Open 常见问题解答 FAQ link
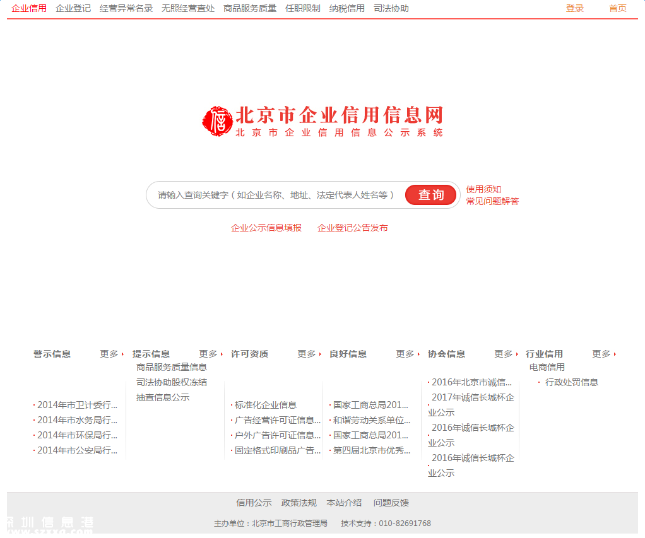This screenshot has height=538, width=645. 492,201
